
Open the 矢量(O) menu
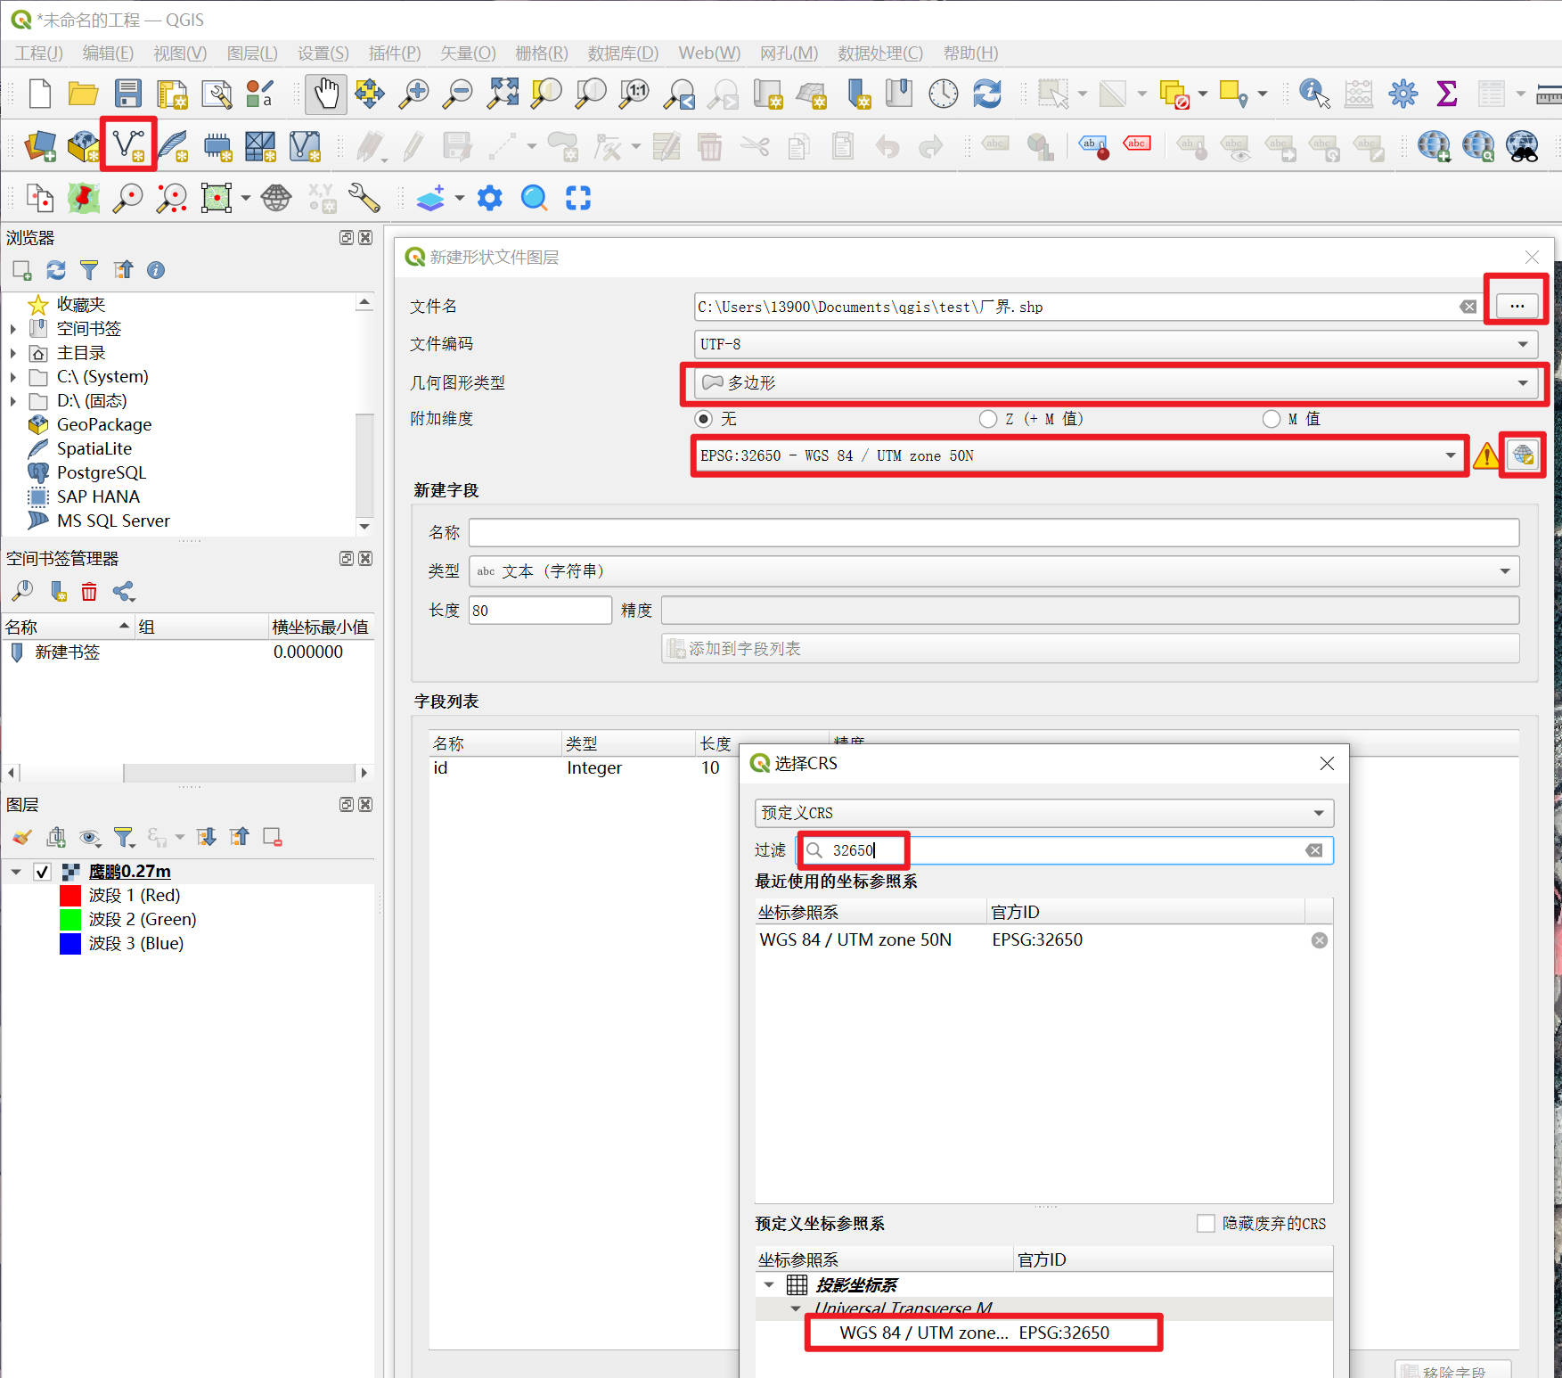coord(468,53)
